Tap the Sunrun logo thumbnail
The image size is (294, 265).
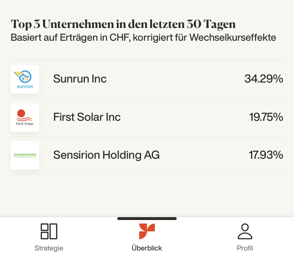tap(25, 79)
